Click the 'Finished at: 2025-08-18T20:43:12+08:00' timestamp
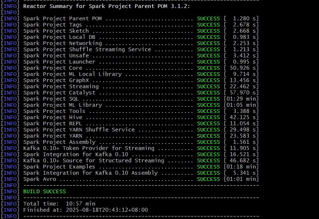 tap(86, 210)
